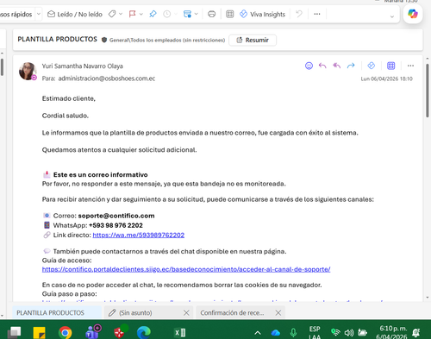Click sender name Yuri Samantha Navarro Olaya
Image resolution: width=431 pixels, height=339 pixels.
coord(83,66)
